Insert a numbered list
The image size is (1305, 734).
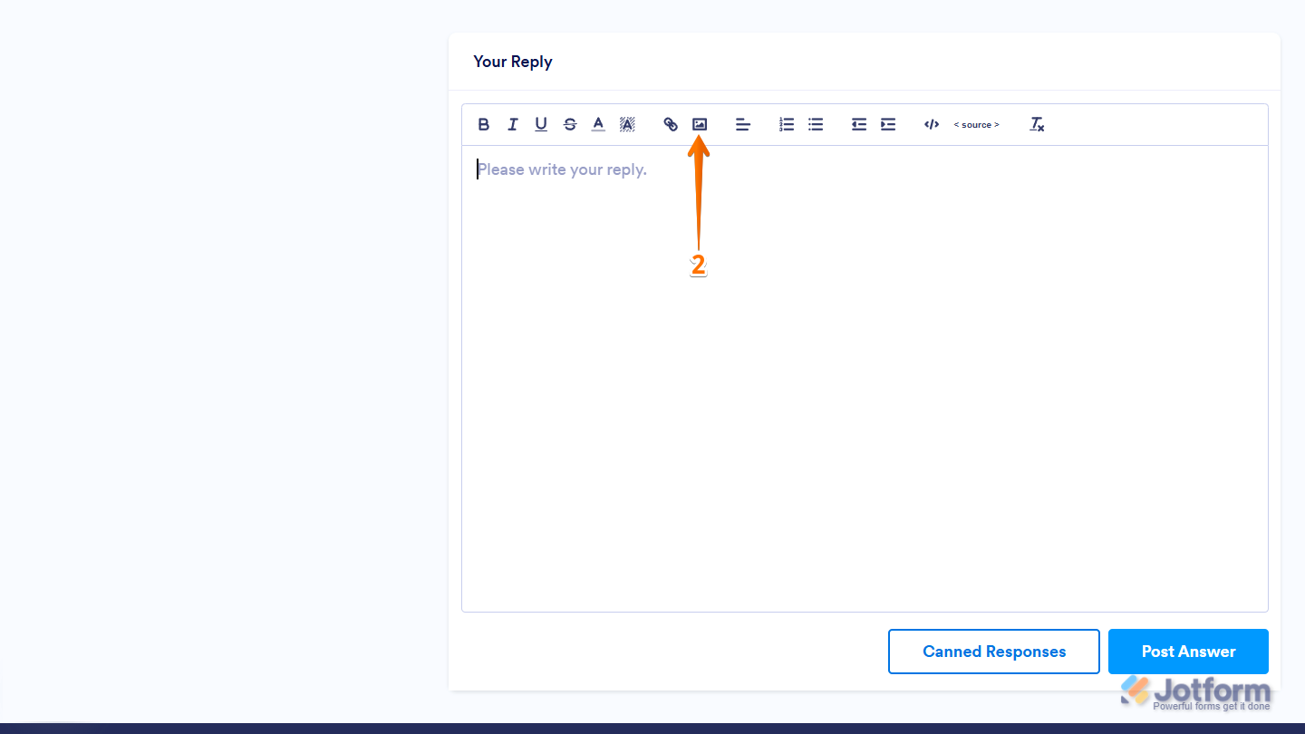click(x=787, y=124)
